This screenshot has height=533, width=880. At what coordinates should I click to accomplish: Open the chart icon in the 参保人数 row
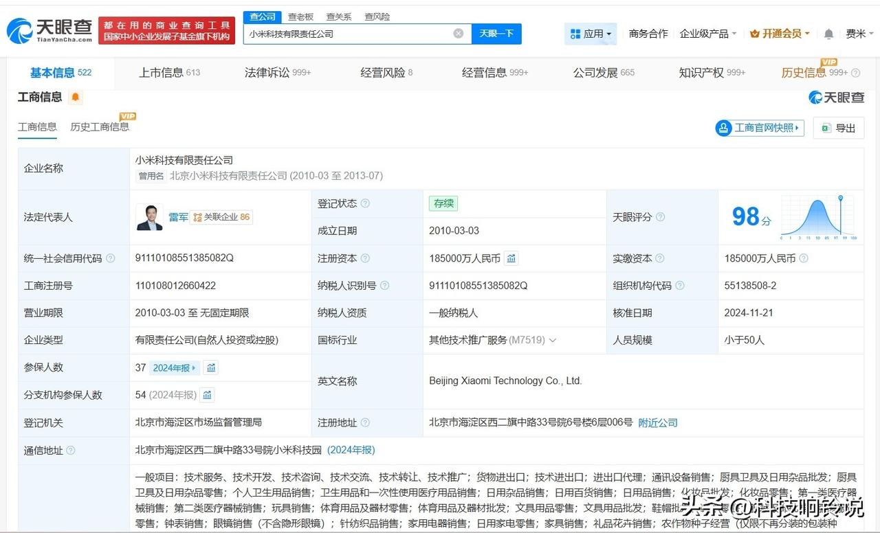(211, 368)
